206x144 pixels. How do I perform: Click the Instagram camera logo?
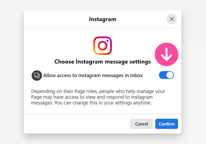102,46
